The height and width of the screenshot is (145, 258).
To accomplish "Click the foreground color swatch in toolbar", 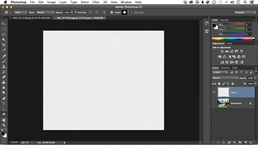I will [x=3, y=134].
